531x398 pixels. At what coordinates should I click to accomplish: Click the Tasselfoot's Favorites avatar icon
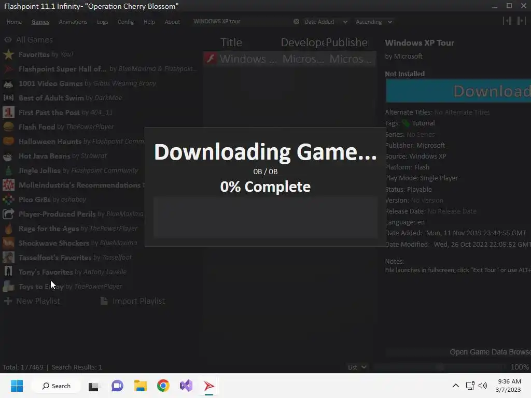click(8, 258)
